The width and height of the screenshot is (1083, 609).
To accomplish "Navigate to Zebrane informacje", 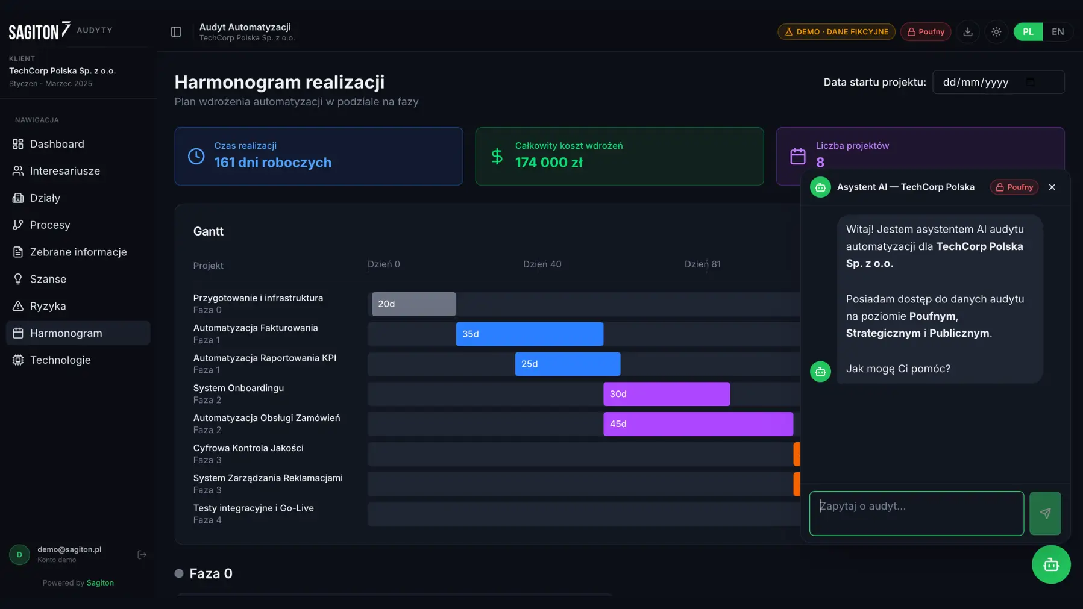I will [78, 252].
